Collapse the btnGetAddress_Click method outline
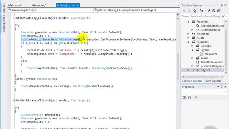This screenshot has width=229, height=129. coord(14,100)
